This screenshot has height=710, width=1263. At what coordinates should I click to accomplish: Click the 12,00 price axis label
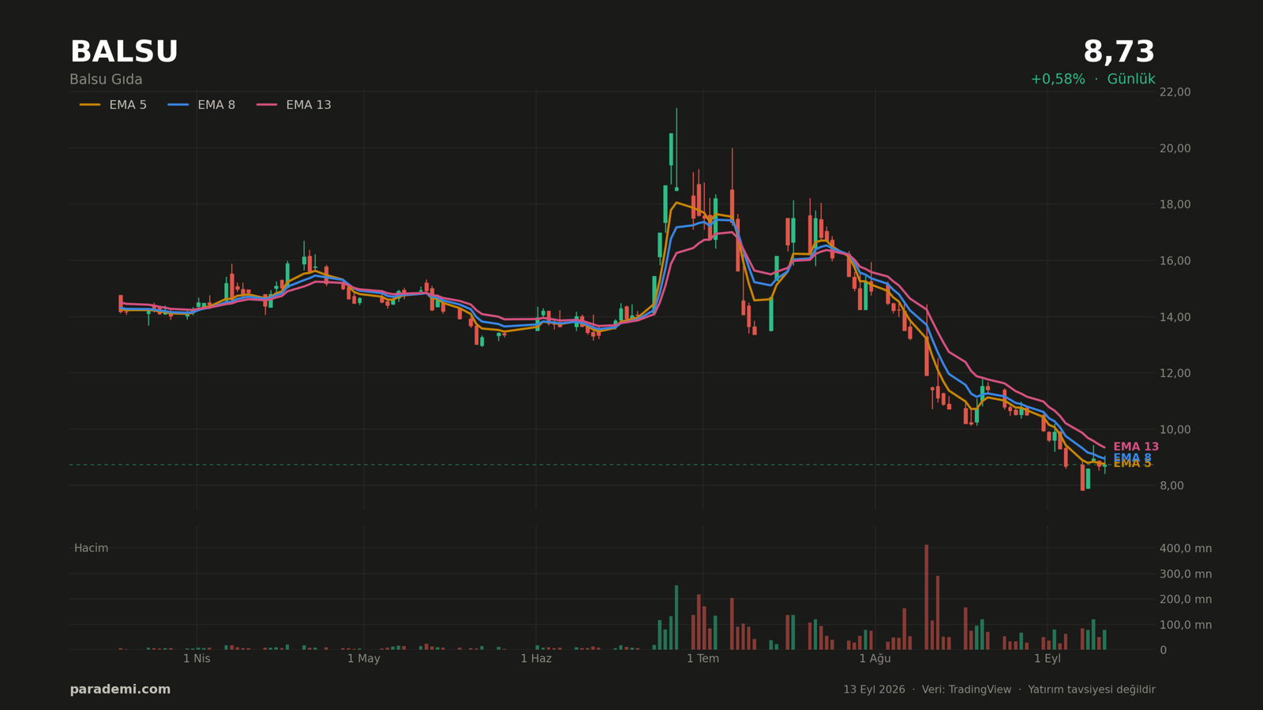click(x=1175, y=373)
